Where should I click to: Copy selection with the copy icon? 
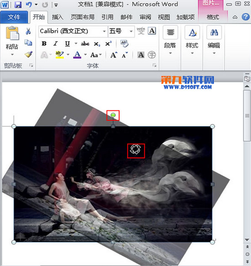coord(28,42)
